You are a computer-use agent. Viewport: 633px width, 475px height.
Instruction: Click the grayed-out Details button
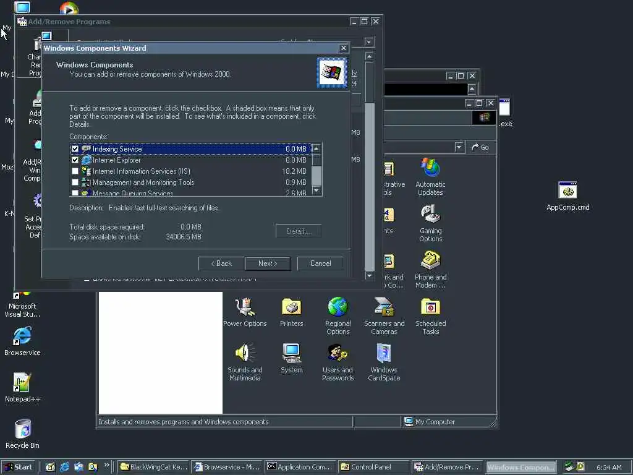299,231
